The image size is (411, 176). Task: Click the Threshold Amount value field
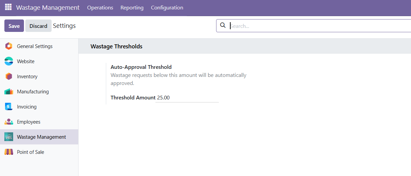(187, 98)
